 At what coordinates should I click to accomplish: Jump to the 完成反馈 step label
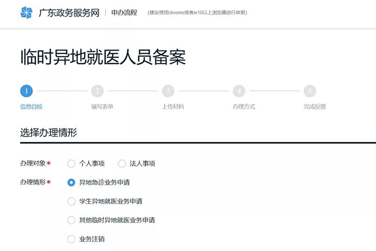pos(314,106)
